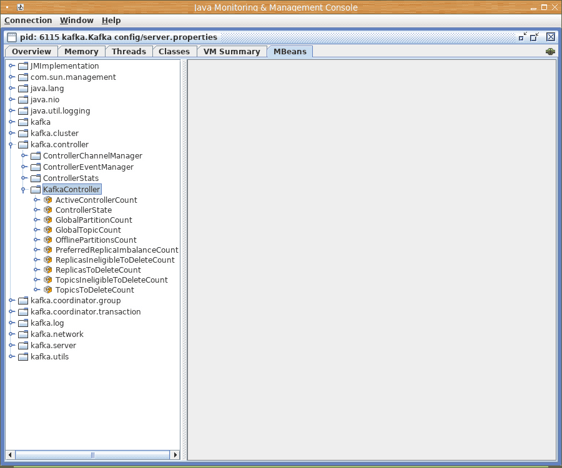Switch to the Classes tab
Image resolution: width=562 pixels, height=468 pixels.
coord(174,52)
